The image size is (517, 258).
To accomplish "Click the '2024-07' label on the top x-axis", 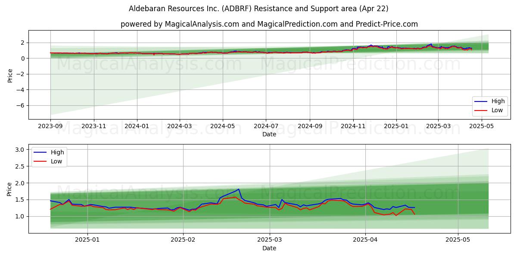I will point(266,126).
